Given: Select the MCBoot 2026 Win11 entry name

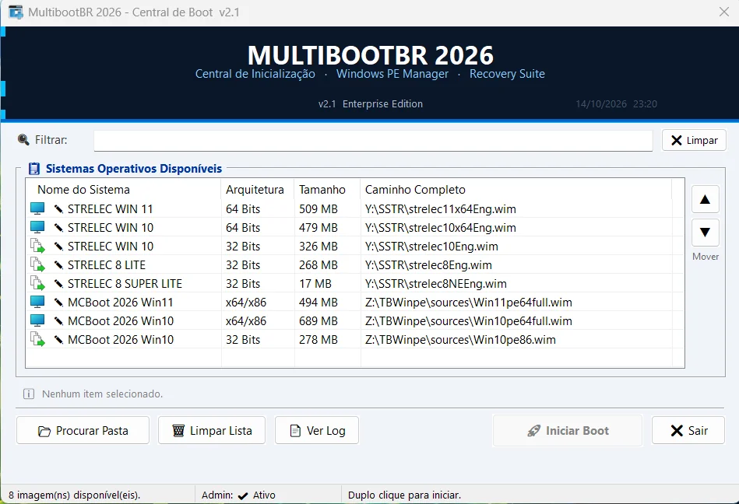Looking at the screenshot, I should click(121, 302).
